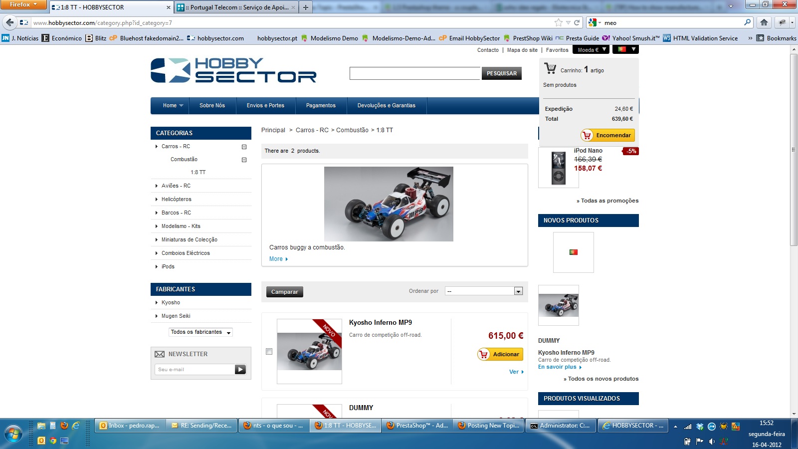The width and height of the screenshot is (798, 449).
Task: Open Devoluções e Garantias menu item
Action: point(387,106)
